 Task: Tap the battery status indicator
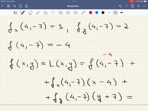point(145,1)
